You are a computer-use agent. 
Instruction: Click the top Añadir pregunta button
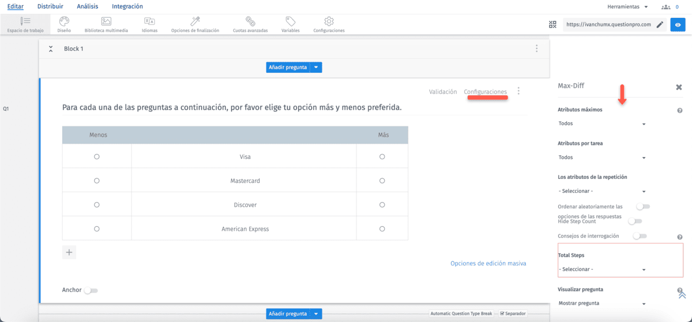[x=288, y=68]
